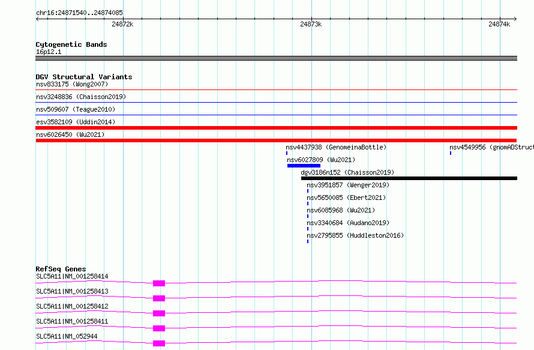Click the DGV Structural Variants track title
Viewport: 534px width, 350px height.
pos(84,77)
